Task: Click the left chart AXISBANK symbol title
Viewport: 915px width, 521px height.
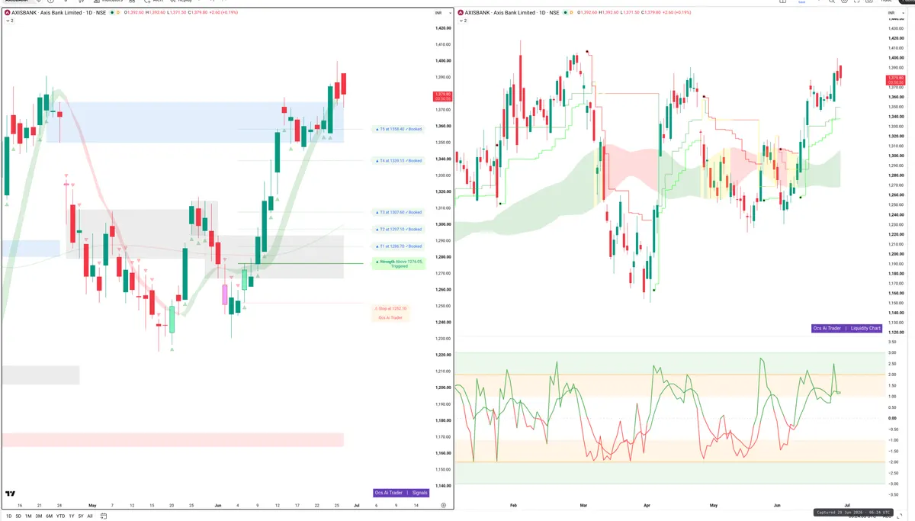Action: pos(59,13)
